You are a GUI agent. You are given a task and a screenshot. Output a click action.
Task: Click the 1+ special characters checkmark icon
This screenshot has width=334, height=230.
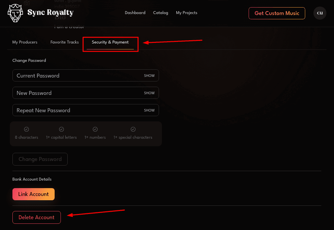coord(133,129)
